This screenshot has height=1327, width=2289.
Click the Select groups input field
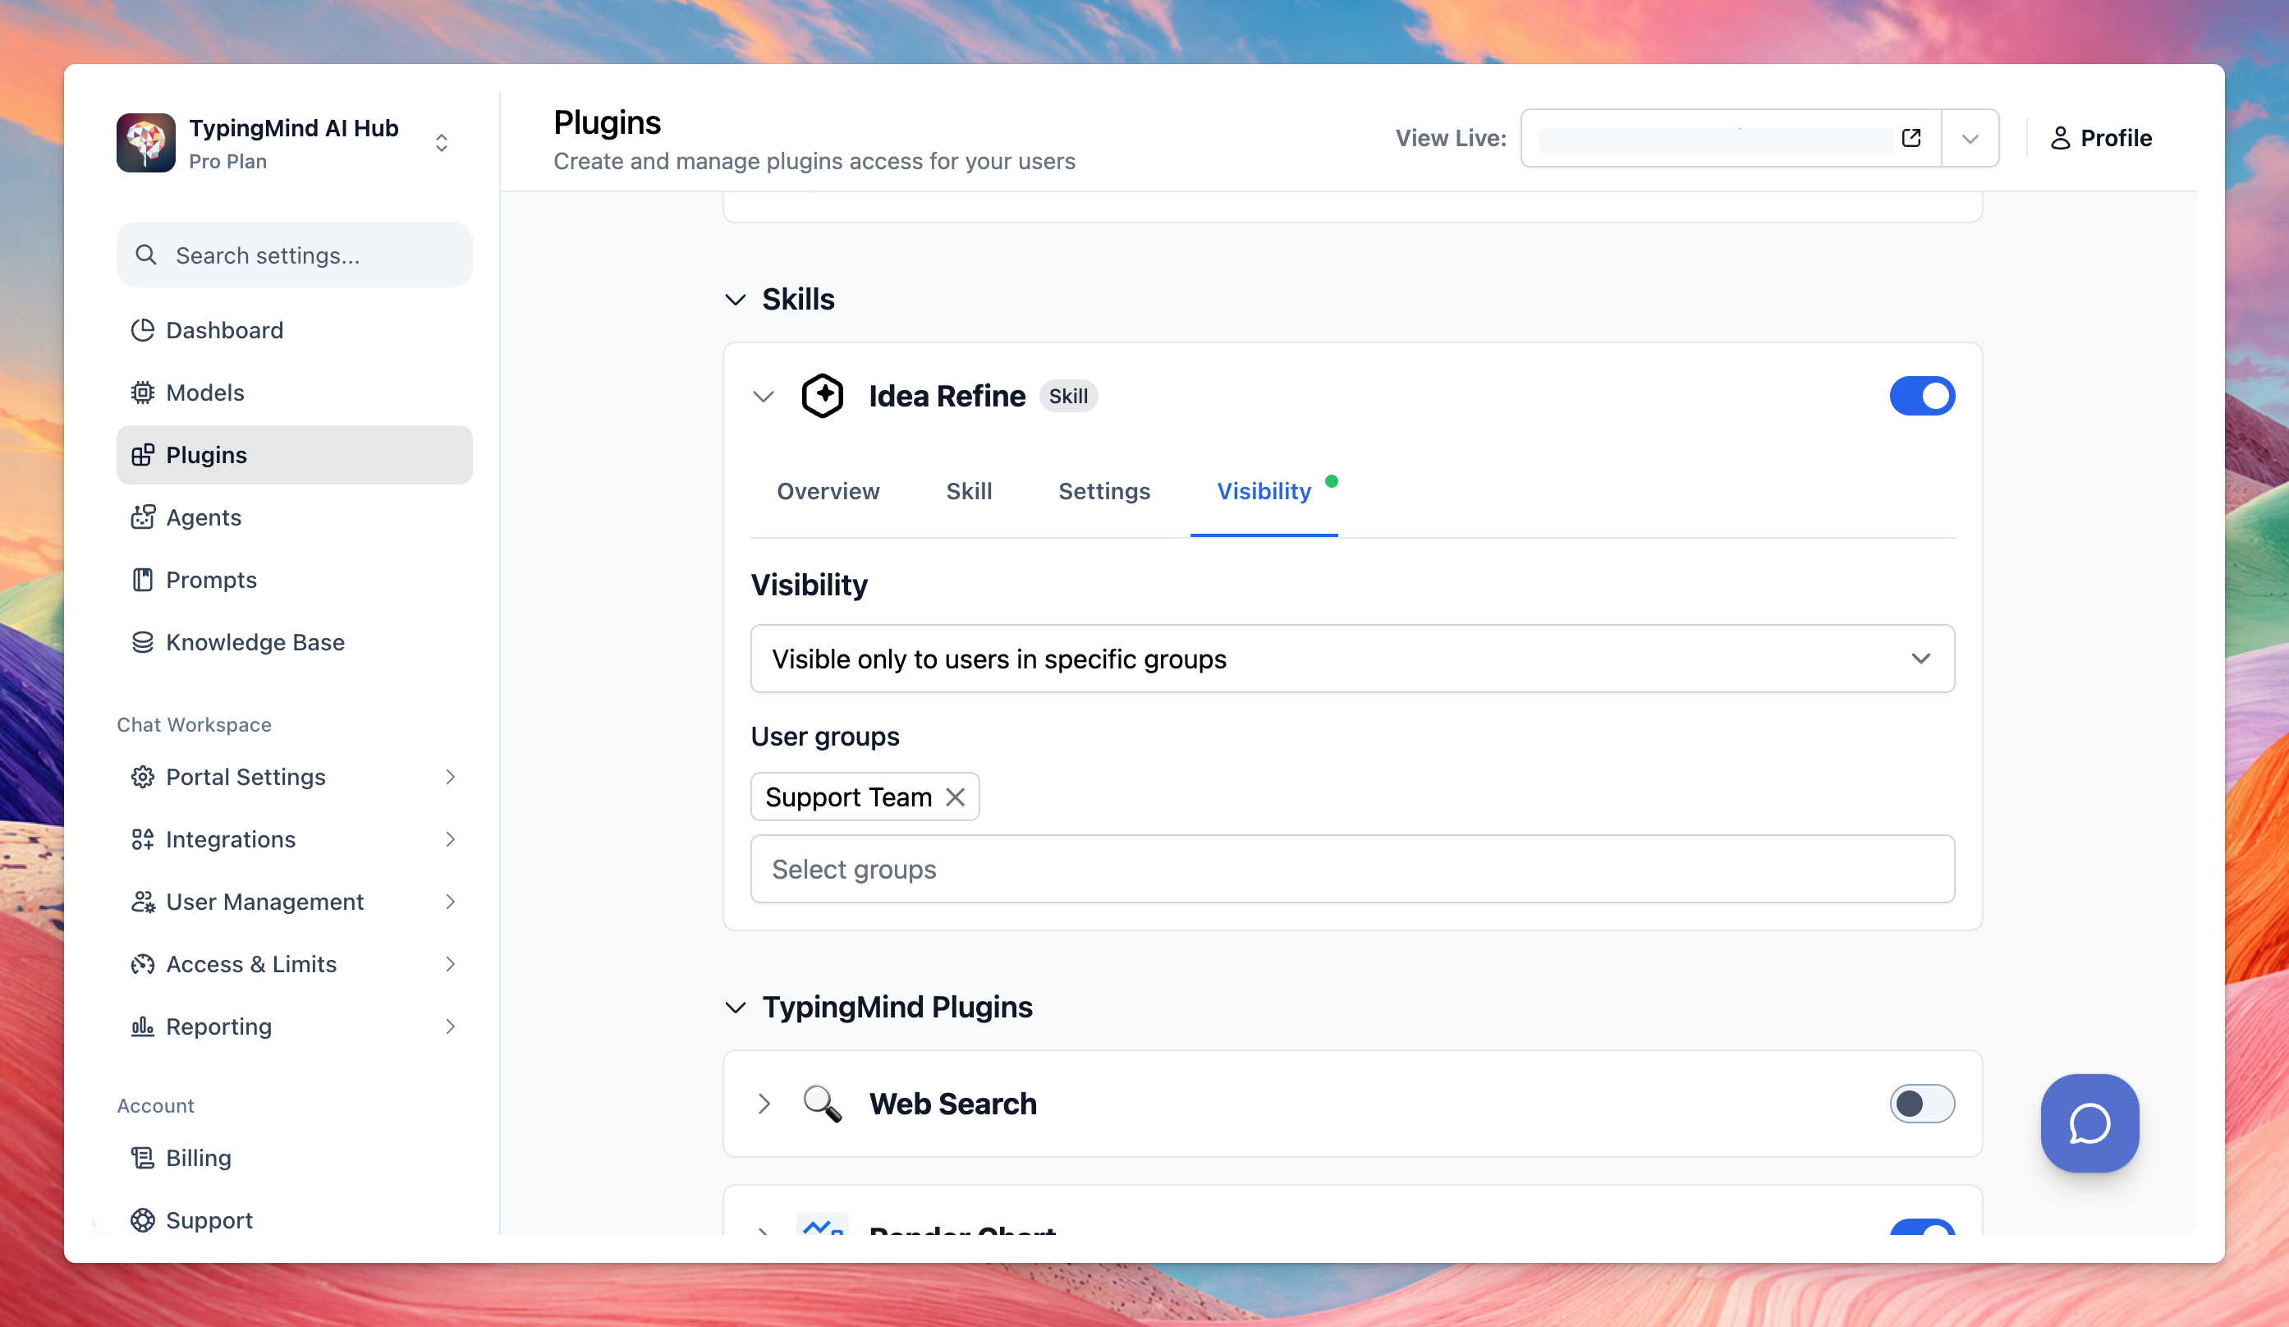coord(1352,870)
